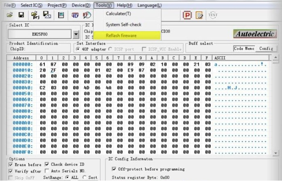Screen dimensions: 282x181
Task: Select the ICSP port radio button
Action: [110, 49]
